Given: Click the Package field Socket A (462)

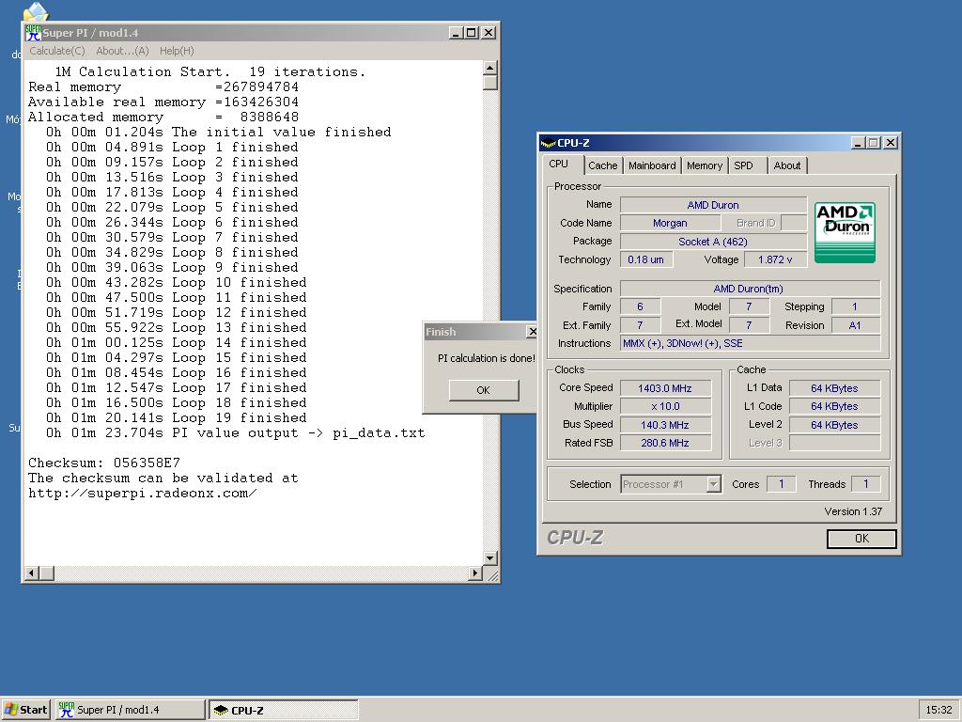Looking at the screenshot, I should 713,242.
